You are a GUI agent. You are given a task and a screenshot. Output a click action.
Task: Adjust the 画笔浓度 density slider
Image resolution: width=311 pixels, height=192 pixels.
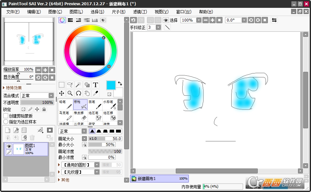tap(105, 151)
